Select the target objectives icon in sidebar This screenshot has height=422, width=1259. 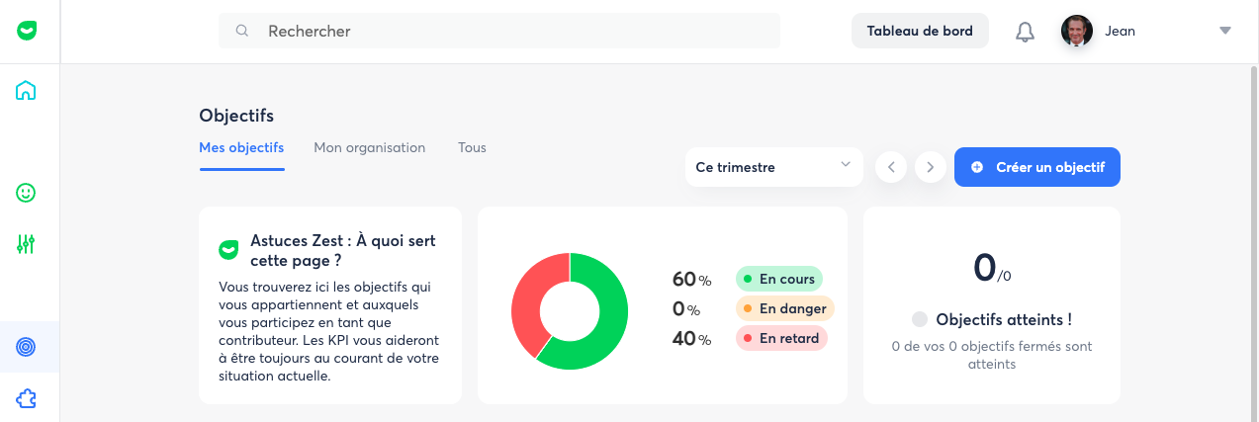27,347
